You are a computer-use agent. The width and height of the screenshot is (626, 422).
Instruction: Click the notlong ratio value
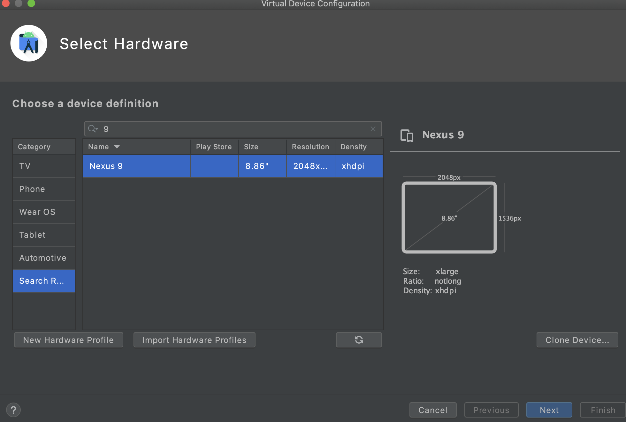448,281
